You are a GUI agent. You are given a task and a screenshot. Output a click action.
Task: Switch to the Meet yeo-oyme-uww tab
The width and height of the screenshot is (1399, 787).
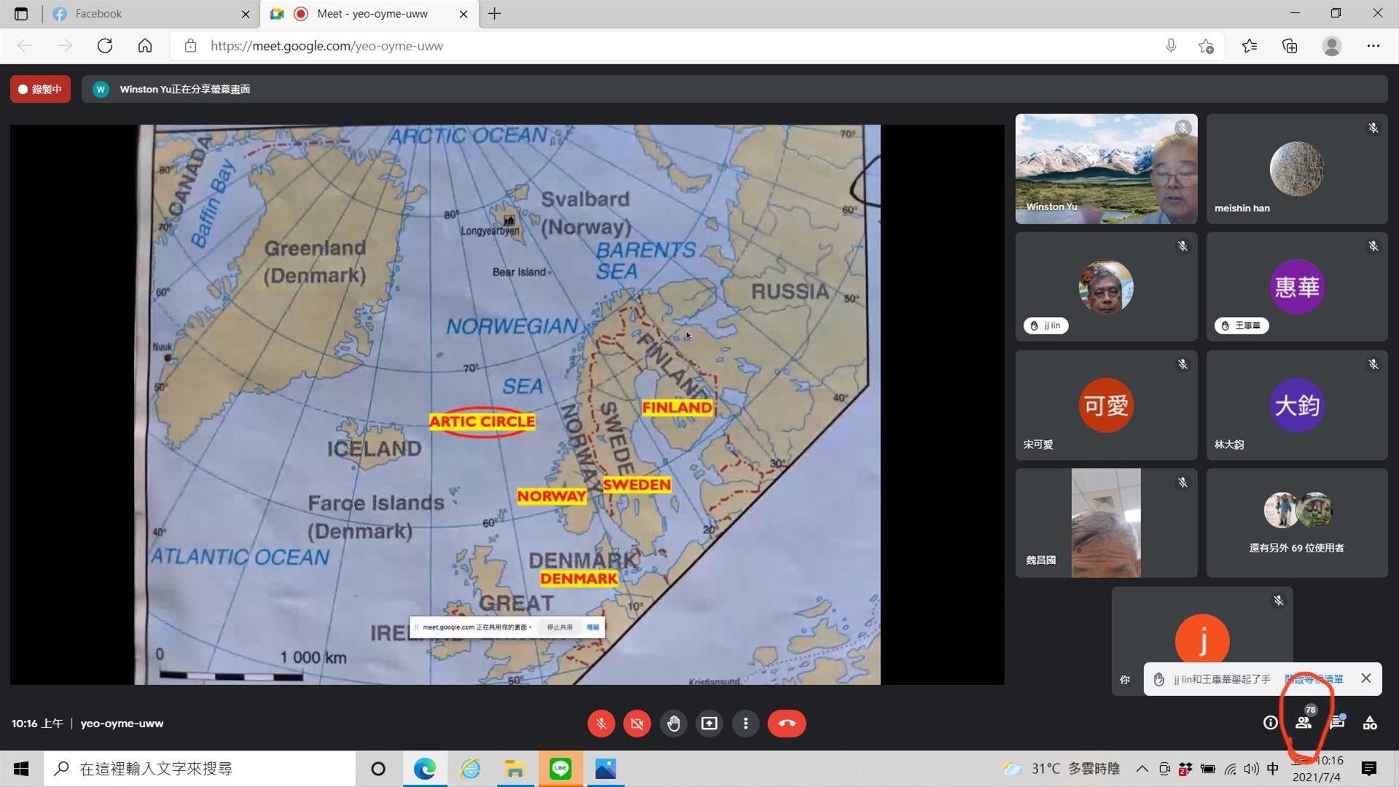point(369,14)
